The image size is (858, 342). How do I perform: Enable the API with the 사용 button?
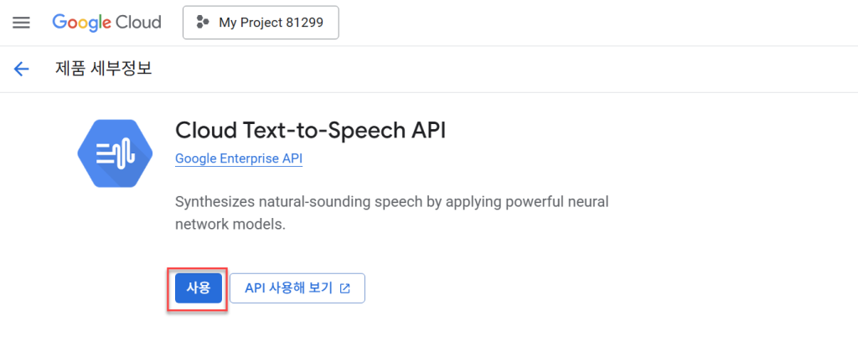point(198,288)
